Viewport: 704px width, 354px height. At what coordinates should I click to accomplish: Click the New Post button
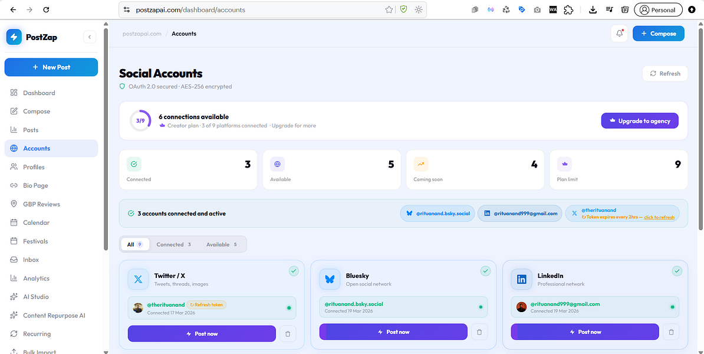(x=51, y=67)
